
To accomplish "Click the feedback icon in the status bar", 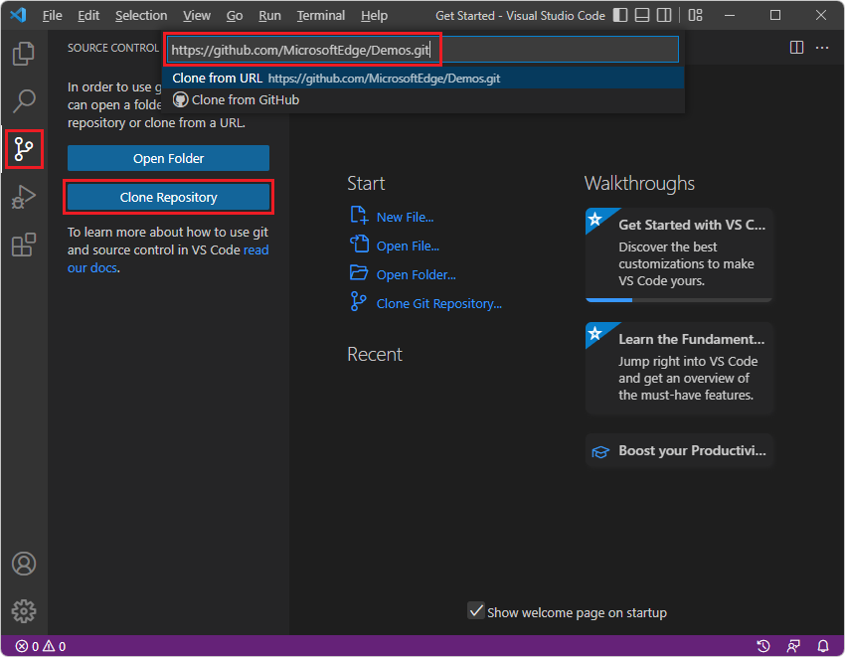I will pyautogui.click(x=794, y=645).
